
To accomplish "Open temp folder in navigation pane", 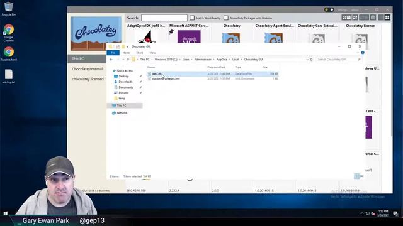I will click(122, 98).
